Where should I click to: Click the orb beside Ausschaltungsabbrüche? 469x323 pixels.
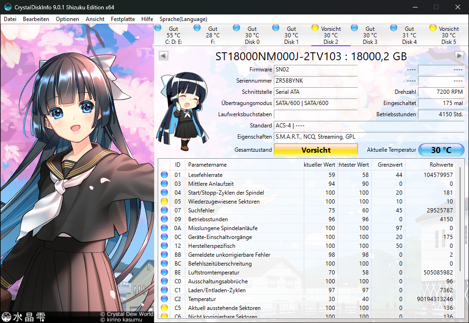[x=164, y=281]
